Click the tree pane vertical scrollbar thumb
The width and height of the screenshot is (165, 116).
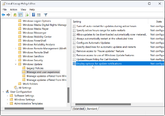coord(68,95)
